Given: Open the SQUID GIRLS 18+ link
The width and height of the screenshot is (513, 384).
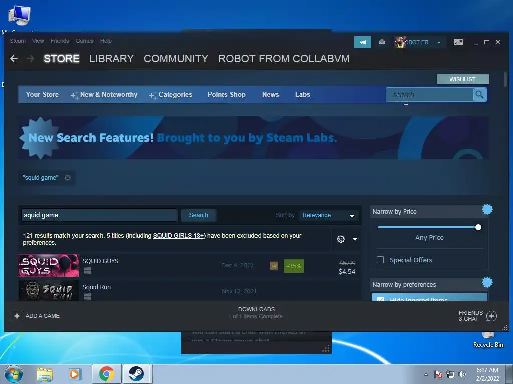Looking at the screenshot, I should coord(179,236).
